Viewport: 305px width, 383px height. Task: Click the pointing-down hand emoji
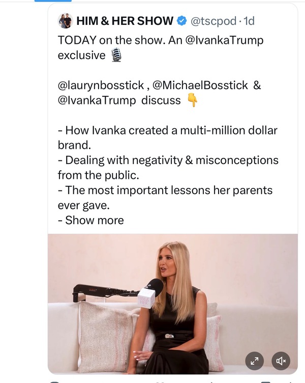(x=192, y=100)
